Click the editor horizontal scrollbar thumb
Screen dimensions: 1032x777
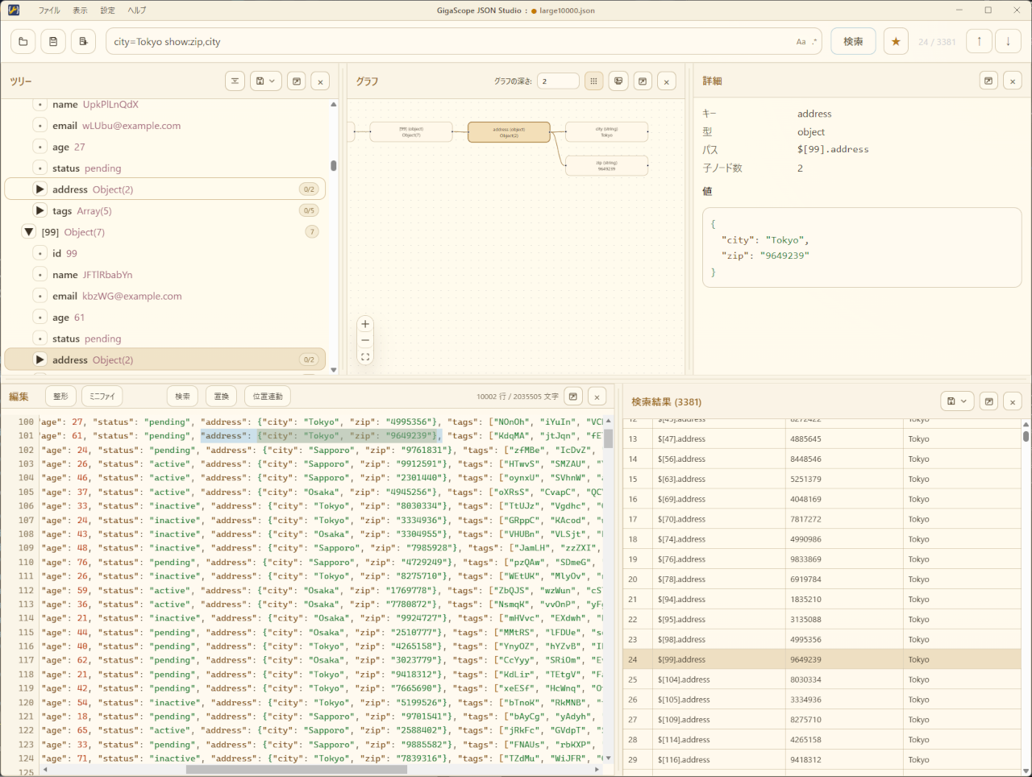[297, 769]
